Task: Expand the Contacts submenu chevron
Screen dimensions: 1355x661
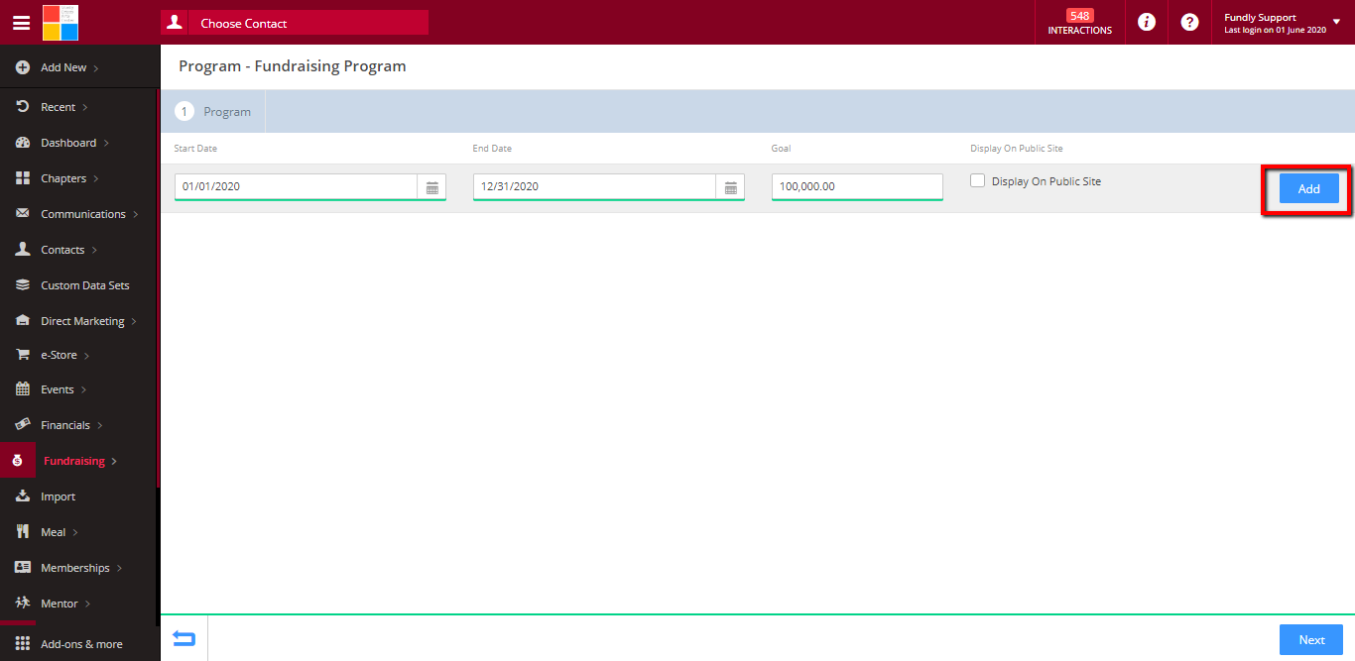Action: 94,251
